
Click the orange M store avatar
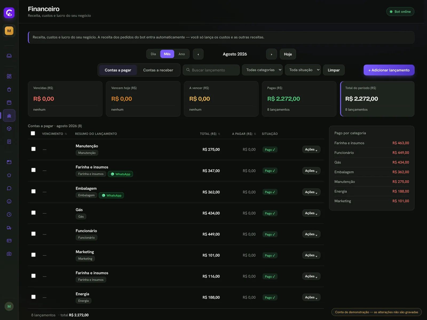9,31
